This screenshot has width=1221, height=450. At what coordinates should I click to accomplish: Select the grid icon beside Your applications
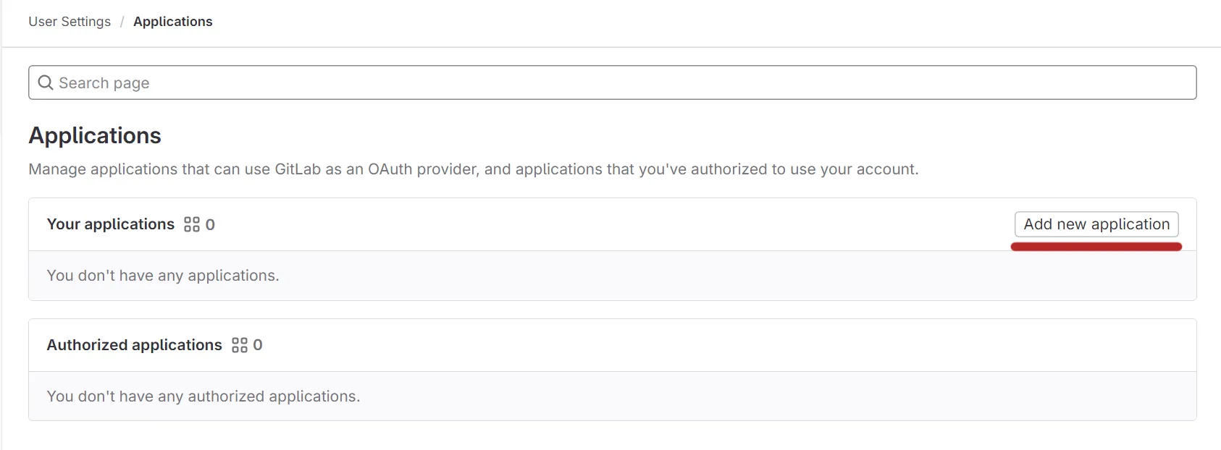(192, 224)
